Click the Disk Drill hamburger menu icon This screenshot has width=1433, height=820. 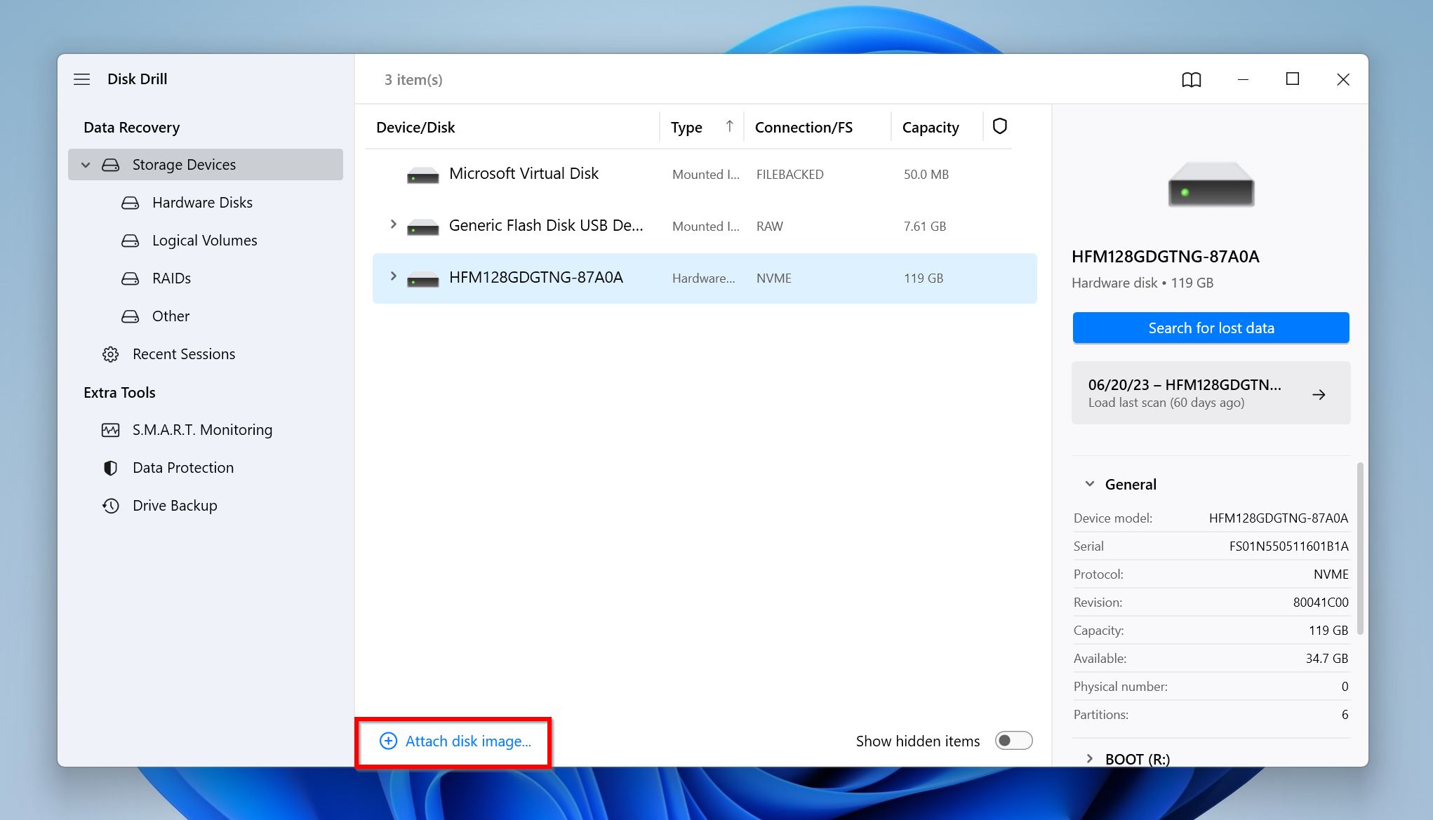(x=81, y=79)
